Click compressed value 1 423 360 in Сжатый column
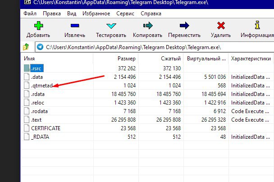 [x=170, y=103]
